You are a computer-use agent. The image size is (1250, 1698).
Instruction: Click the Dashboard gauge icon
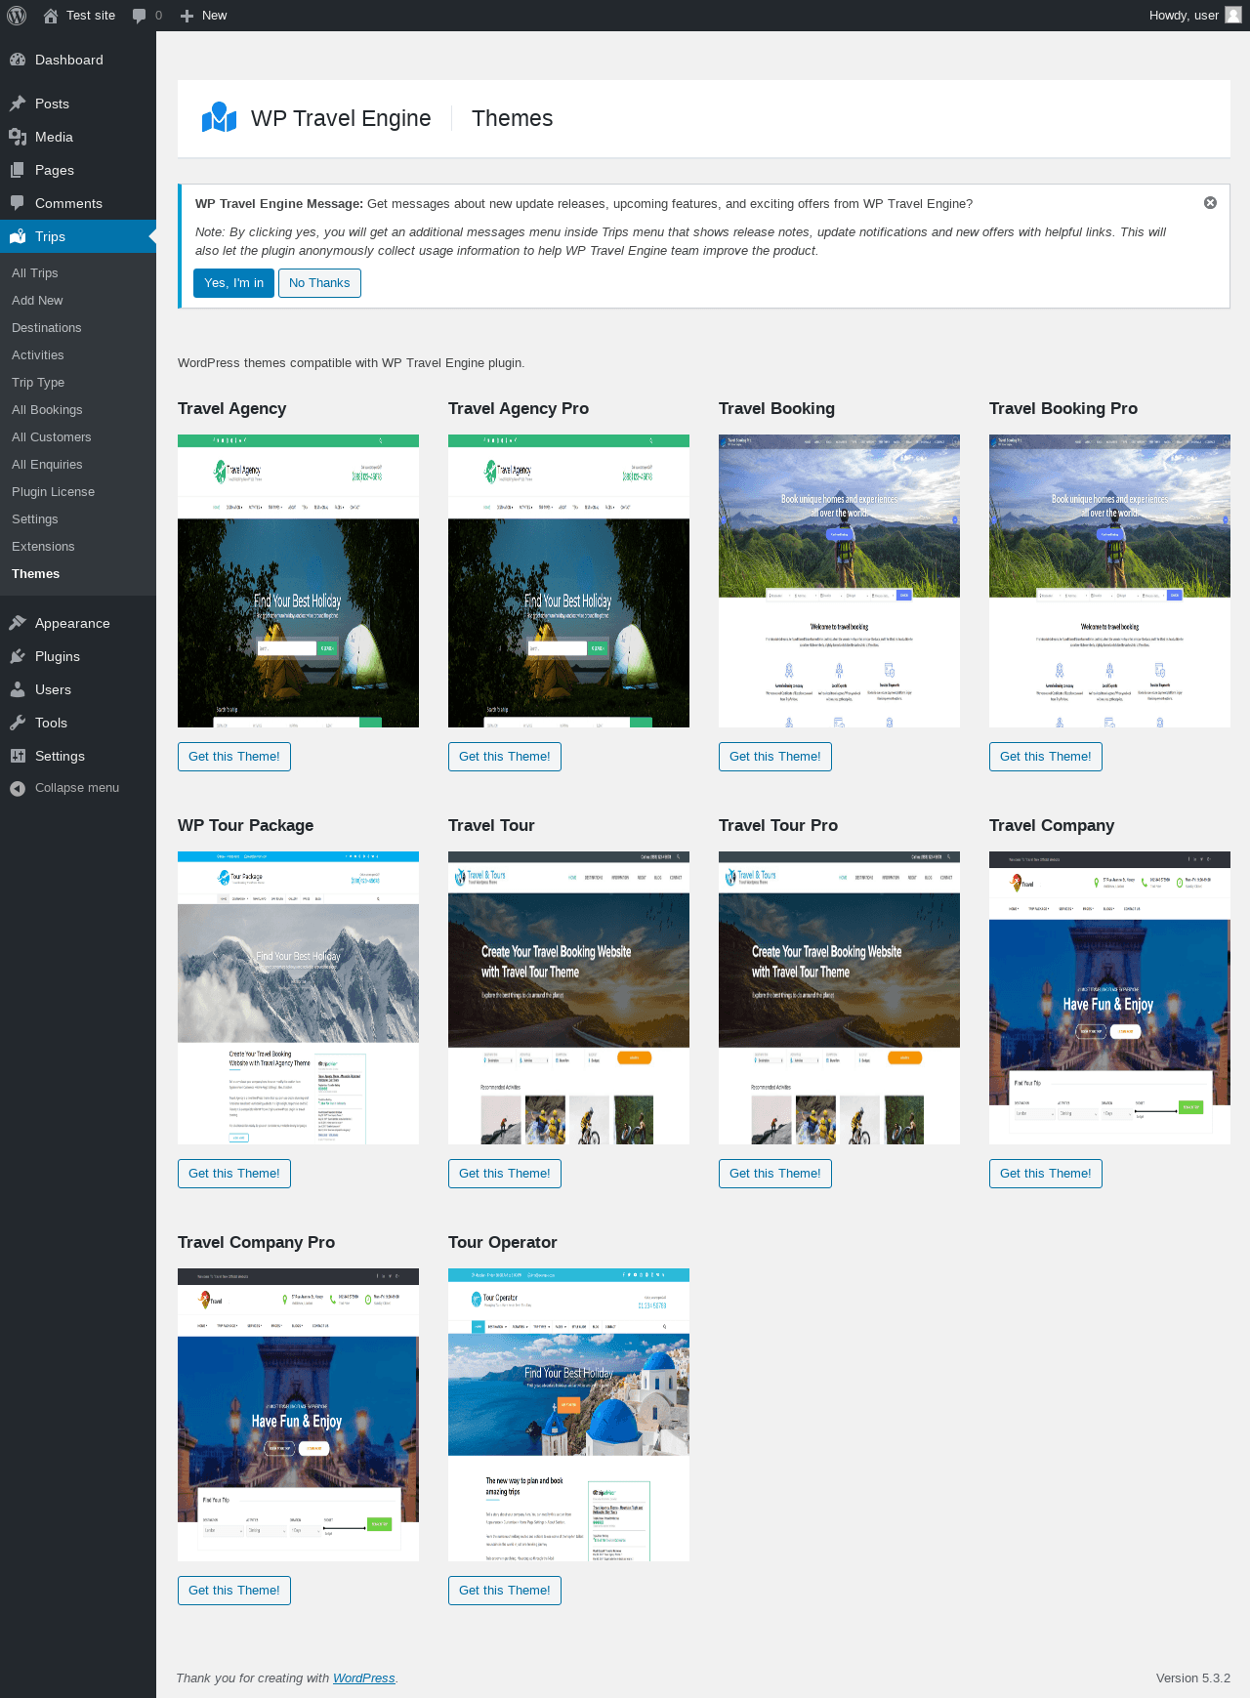click(18, 60)
